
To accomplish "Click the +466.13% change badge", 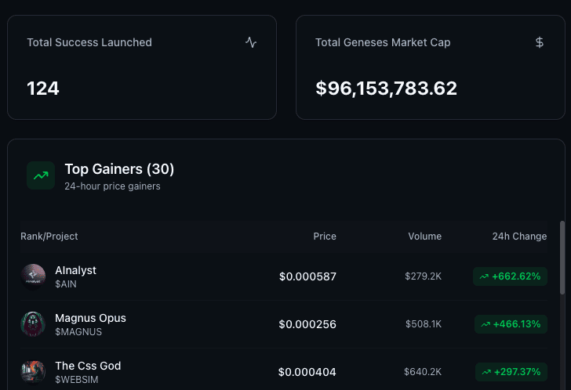I will point(511,324).
